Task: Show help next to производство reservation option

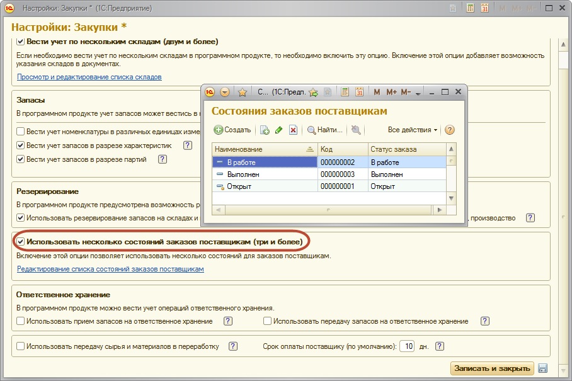Action: tap(530, 218)
